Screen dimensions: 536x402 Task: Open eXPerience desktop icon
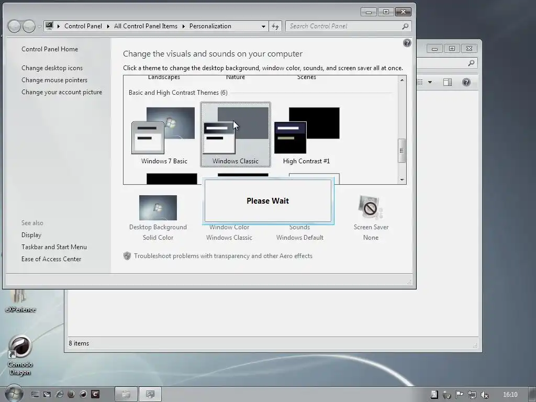tap(20, 301)
